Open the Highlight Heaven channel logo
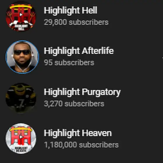 21,138
